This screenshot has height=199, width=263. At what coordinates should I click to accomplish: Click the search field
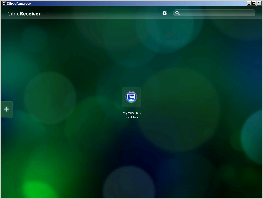click(214, 13)
